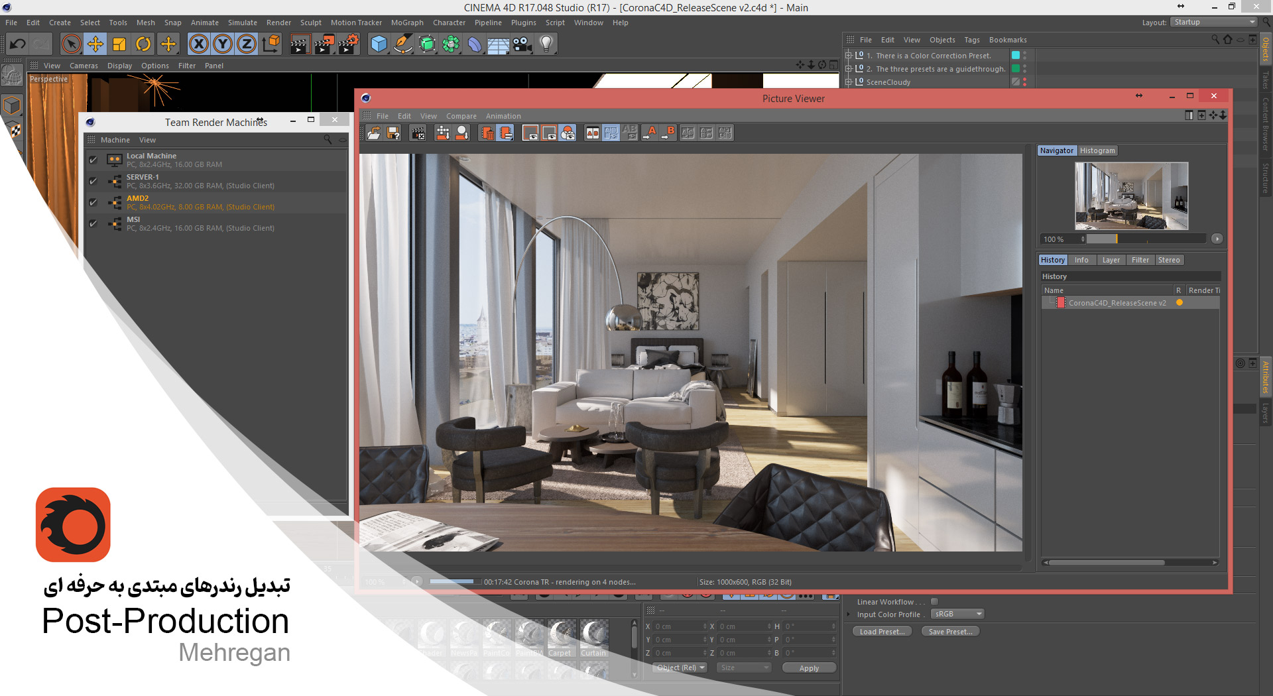
Task: Click the Undo arrow in main toolbar
Action: point(18,44)
